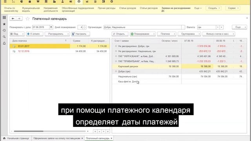The width and height of the screenshot is (251, 141).
Task: Open Статьи расходов
Action: pos(149,8)
